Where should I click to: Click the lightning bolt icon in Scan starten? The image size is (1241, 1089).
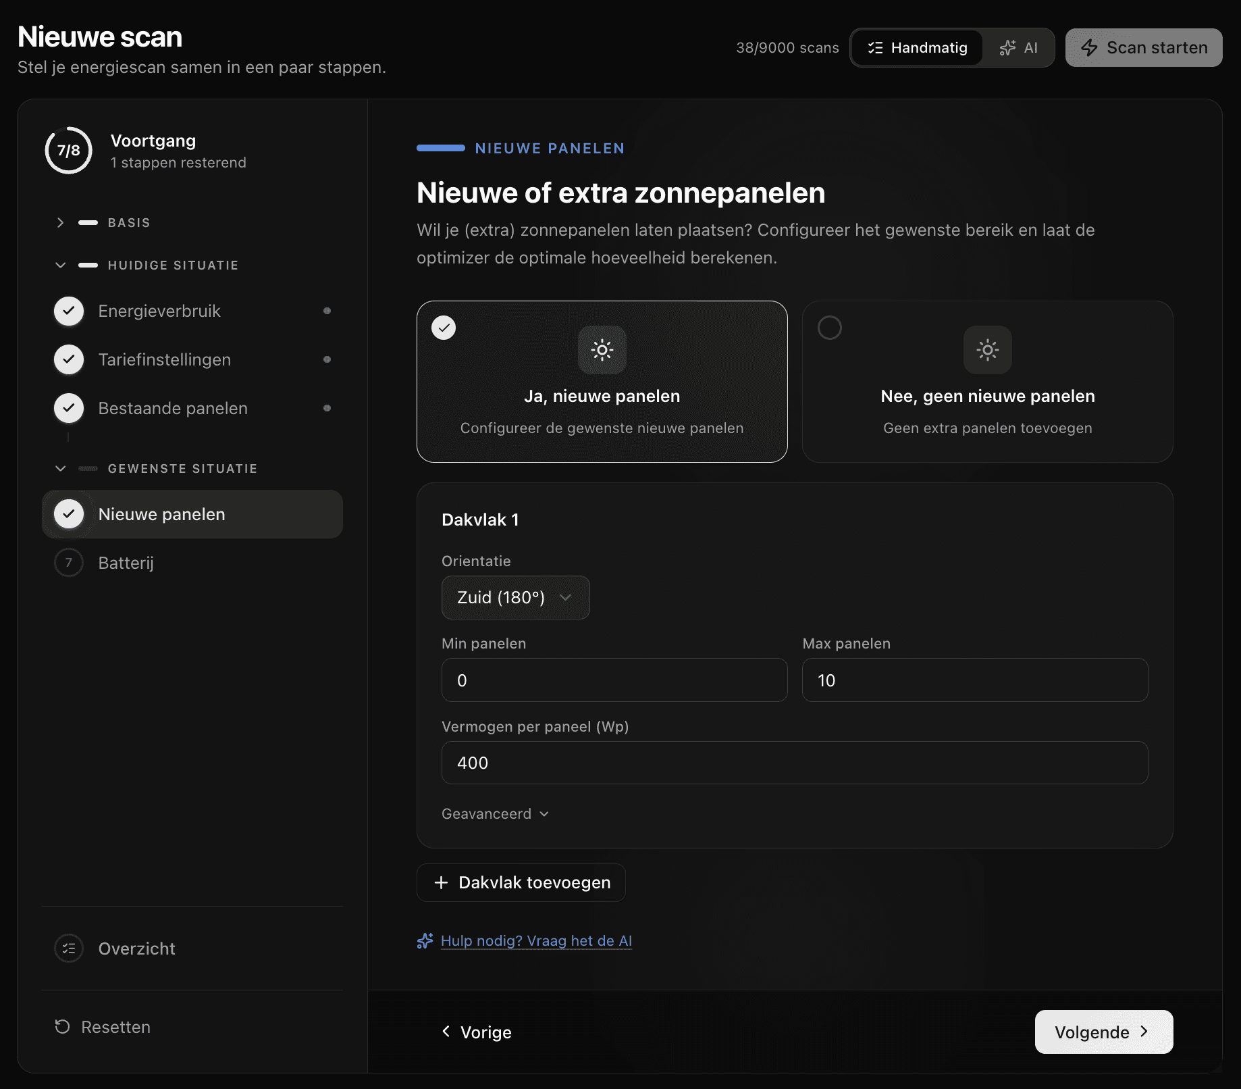[1088, 48]
